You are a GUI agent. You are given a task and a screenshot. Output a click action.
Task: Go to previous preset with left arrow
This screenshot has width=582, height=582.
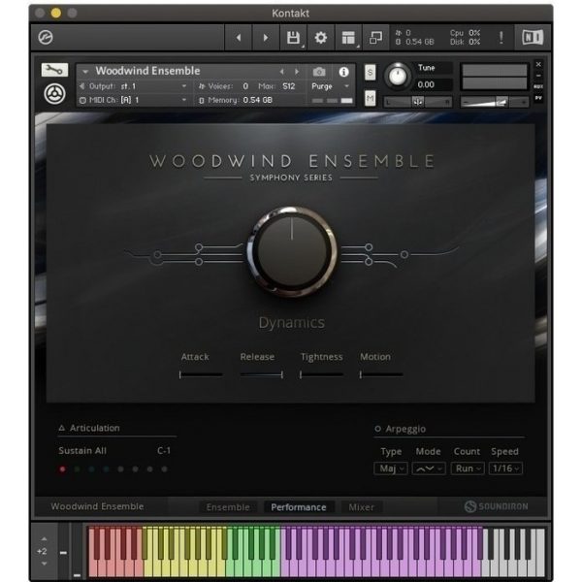point(239,38)
